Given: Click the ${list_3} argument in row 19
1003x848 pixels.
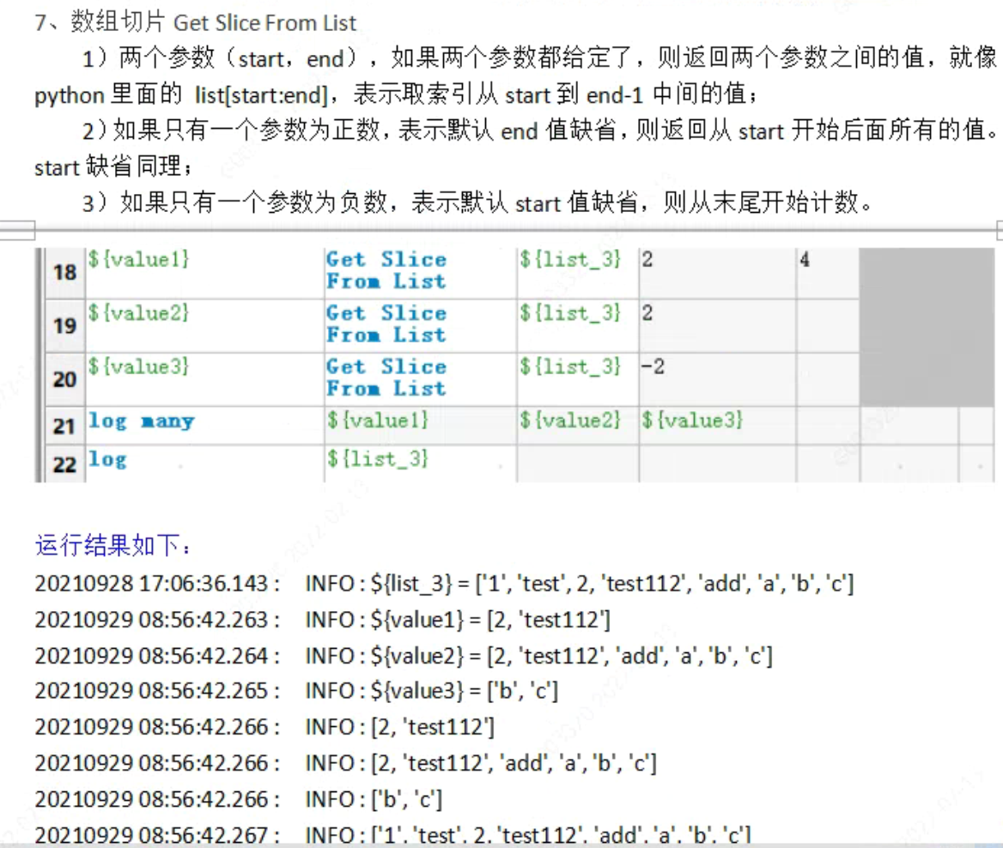Looking at the screenshot, I should click(570, 313).
